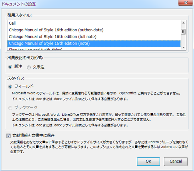
Task: Select the フィールド fields radio button
Action: [x=10, y=87]
